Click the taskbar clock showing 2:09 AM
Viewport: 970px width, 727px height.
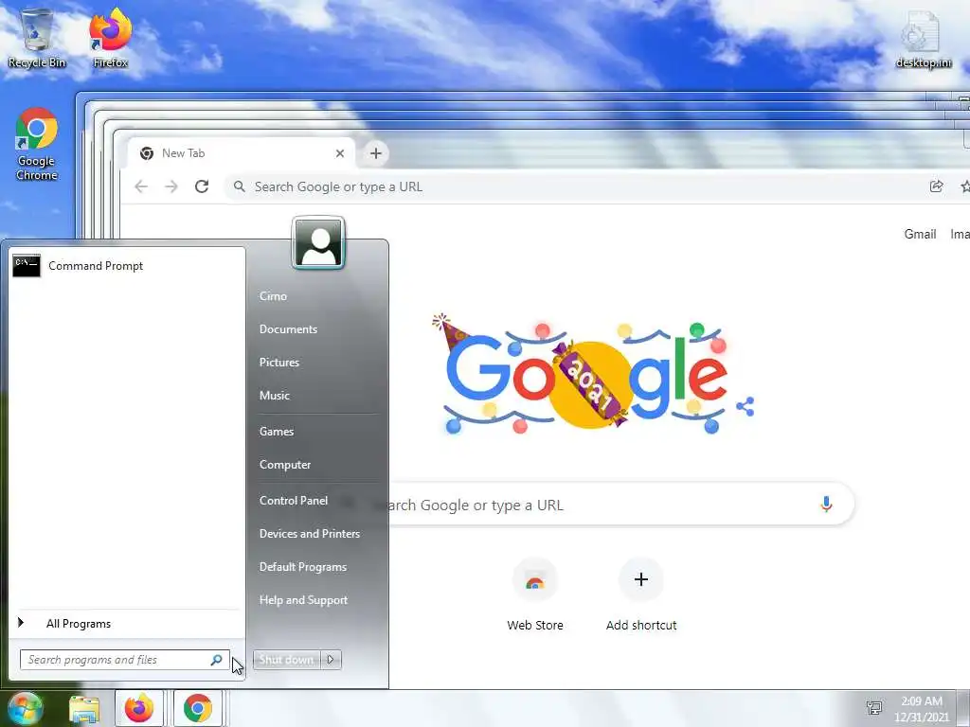click(x=921, y=709)
